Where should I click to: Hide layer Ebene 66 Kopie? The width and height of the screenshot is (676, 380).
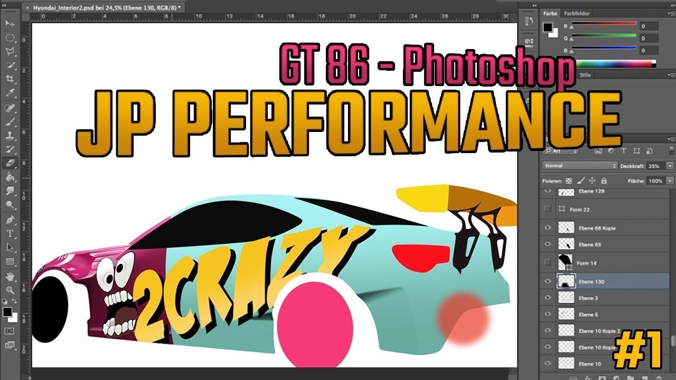coord(548,228)
